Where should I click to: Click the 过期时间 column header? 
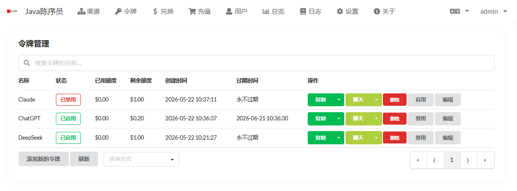(x=247, y=81)
